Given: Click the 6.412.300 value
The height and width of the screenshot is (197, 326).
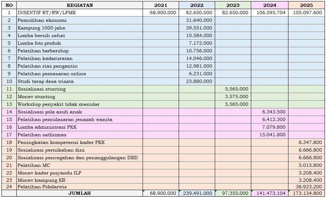Looking at the screenshot, I should coord(274,120).
